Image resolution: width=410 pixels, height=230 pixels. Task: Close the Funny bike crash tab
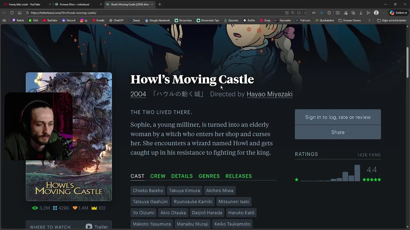50,4
